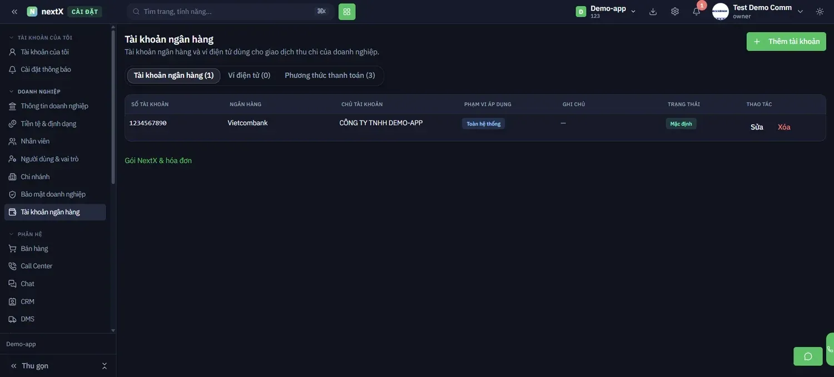Viewport: 834px width, 377px height.
Task: Select Tài khoản ngân hàng in the sidebar
Action: 55,212
